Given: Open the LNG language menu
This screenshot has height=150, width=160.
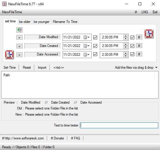Looking at the screenshot, I should (x=144, y=12).
